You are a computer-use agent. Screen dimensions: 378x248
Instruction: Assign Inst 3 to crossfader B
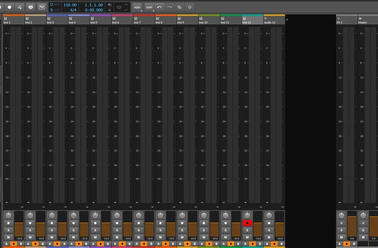tap(64, 244)
